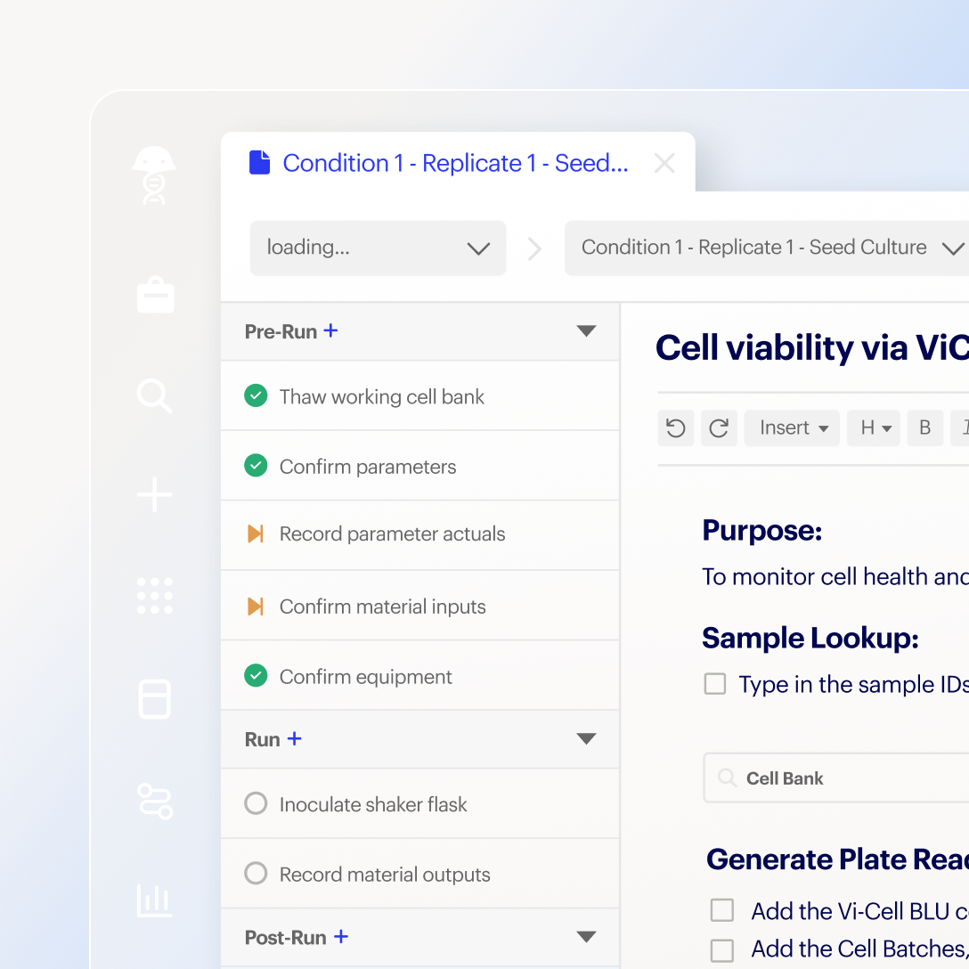
Task: Toggle bold with the B button
Action: pyautogui.click(x=925, y=427)
